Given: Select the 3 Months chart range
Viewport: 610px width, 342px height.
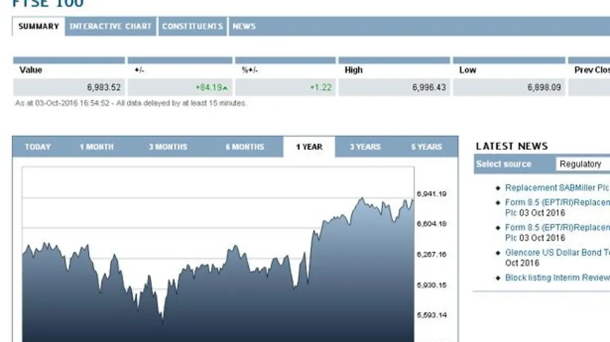Looking at the screenshot, I should pos(168,147).
